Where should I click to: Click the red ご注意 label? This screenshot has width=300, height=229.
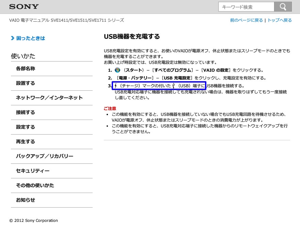click(110, 109)
